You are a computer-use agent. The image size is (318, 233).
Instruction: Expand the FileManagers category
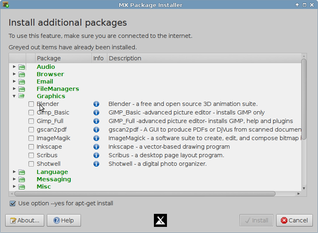click(14, 88)
